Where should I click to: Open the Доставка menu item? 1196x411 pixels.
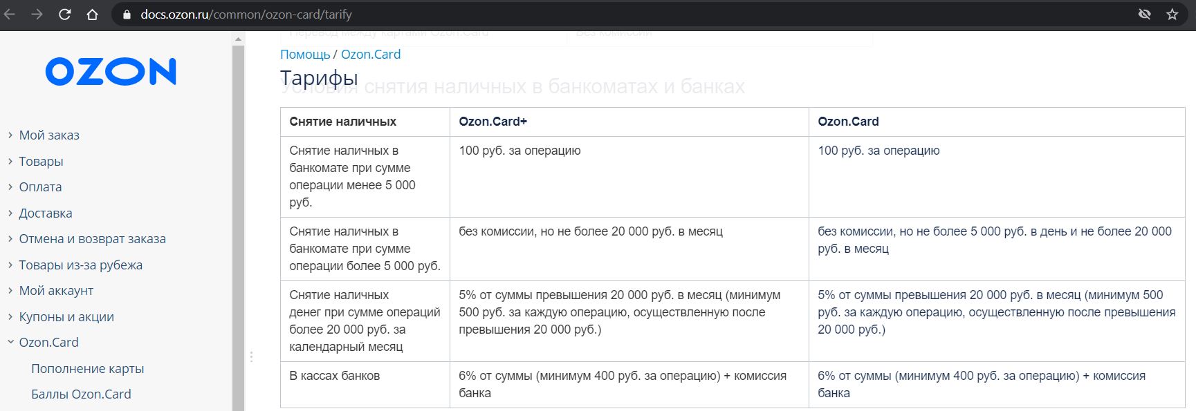(x=46, y=213)
